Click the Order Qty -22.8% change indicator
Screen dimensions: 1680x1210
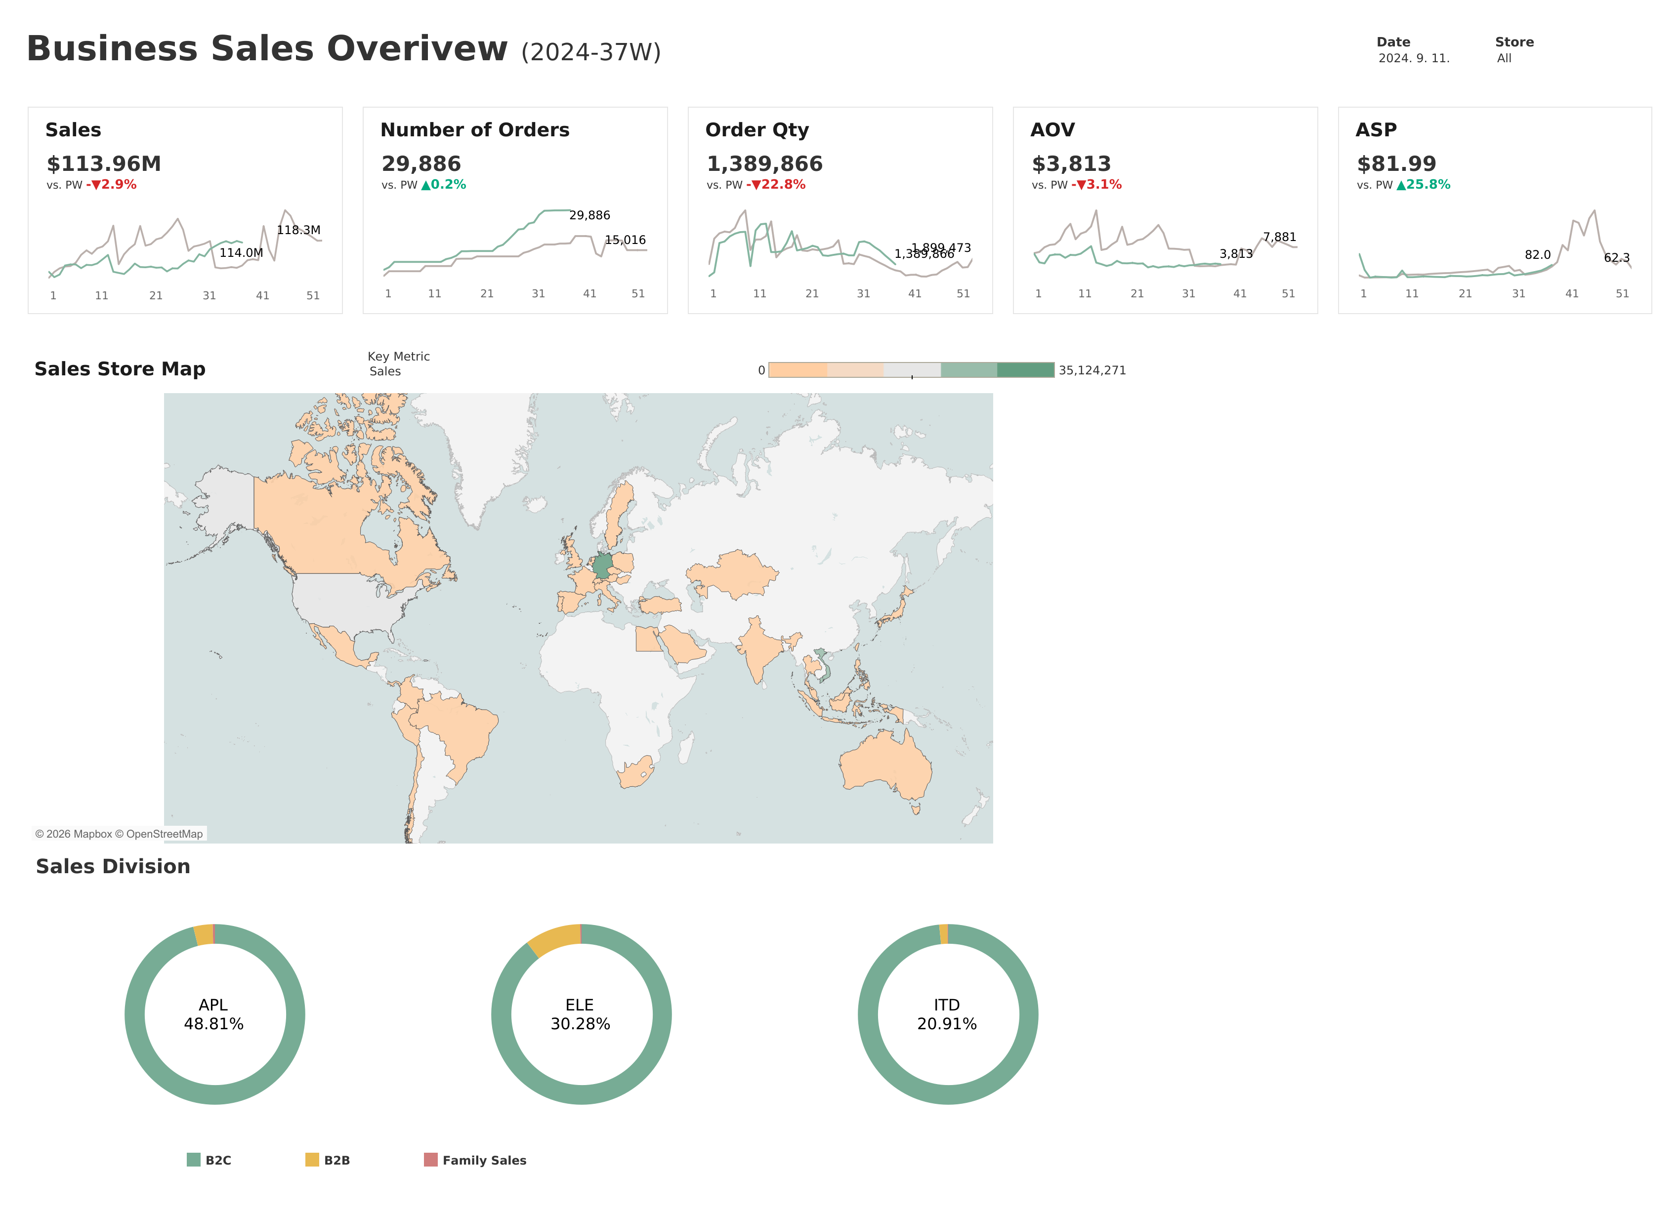pos(776,184)
